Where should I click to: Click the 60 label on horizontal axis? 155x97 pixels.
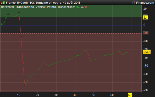112,95
